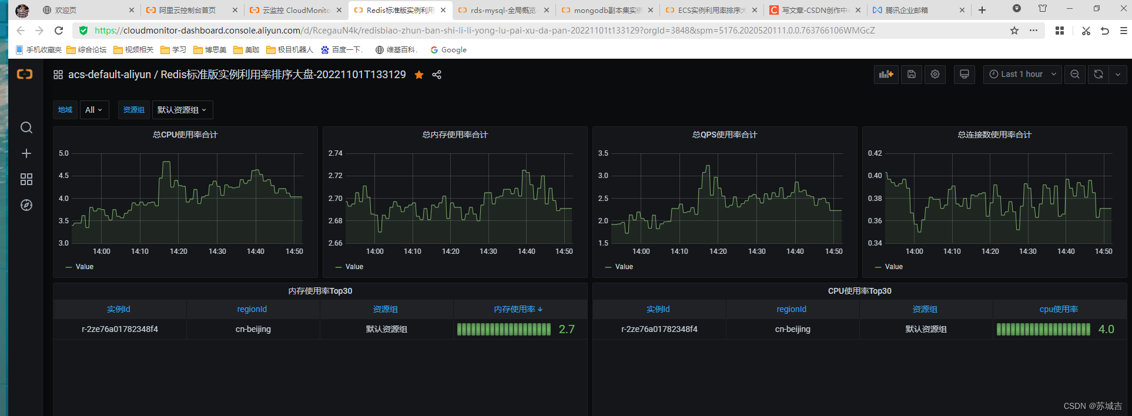Switch to the 云监控 CloudMonitor tab
The image size is (1132, 416).
(295, 10)
